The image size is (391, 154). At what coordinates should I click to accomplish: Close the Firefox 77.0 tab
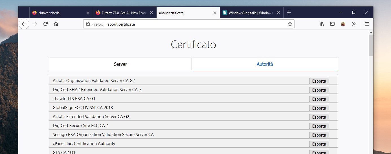point(151,13)
